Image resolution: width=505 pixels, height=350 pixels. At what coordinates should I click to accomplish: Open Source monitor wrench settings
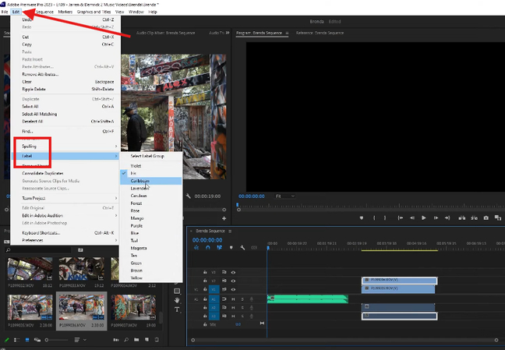pos(189,196)
